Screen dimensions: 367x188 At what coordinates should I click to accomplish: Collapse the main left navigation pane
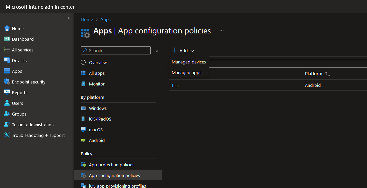(x=69, y=18)
